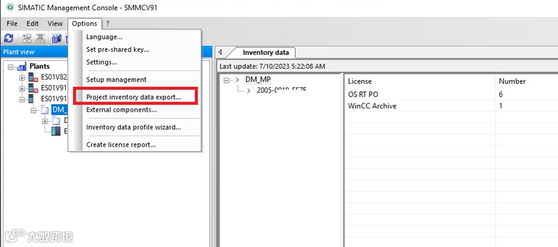Select the WinCC Archive license row

(x=372, y=105)
